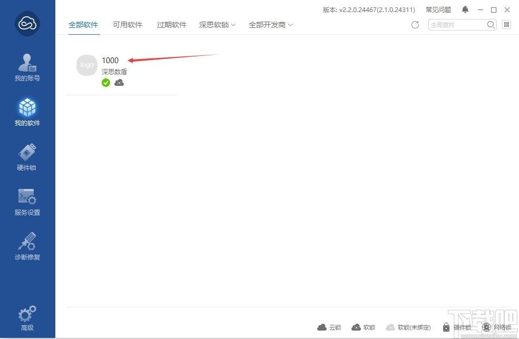
Task: Select the My Software cube icon
Action: [27, 107]
